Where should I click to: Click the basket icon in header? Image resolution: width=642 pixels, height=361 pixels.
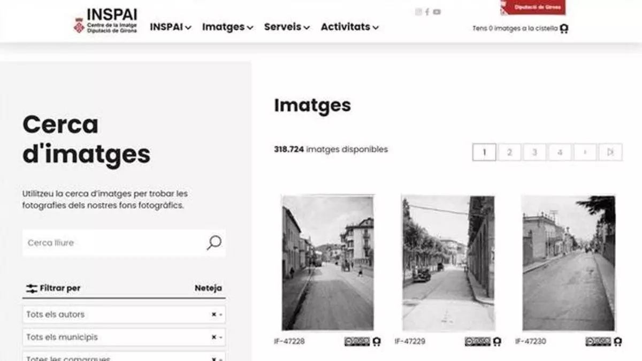564,29
